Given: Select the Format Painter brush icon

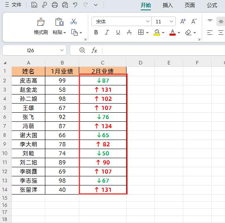Looking at the screenshot, I should pos(41,22).
